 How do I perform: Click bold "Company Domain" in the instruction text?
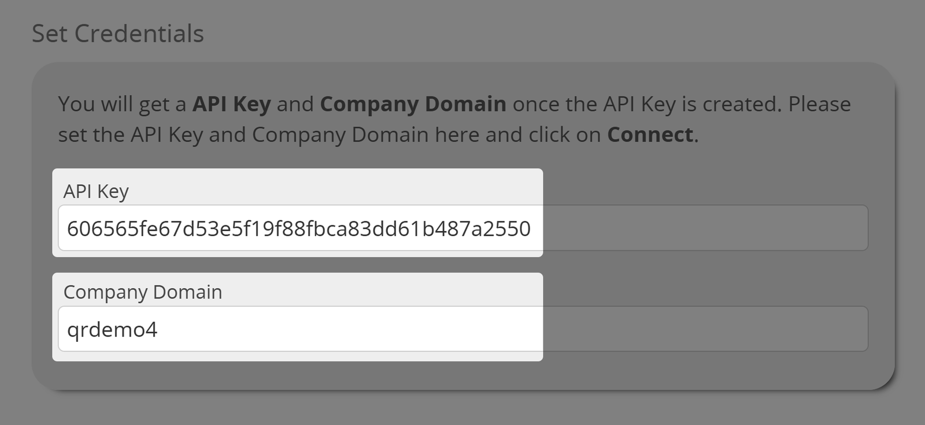coord(413,104)
